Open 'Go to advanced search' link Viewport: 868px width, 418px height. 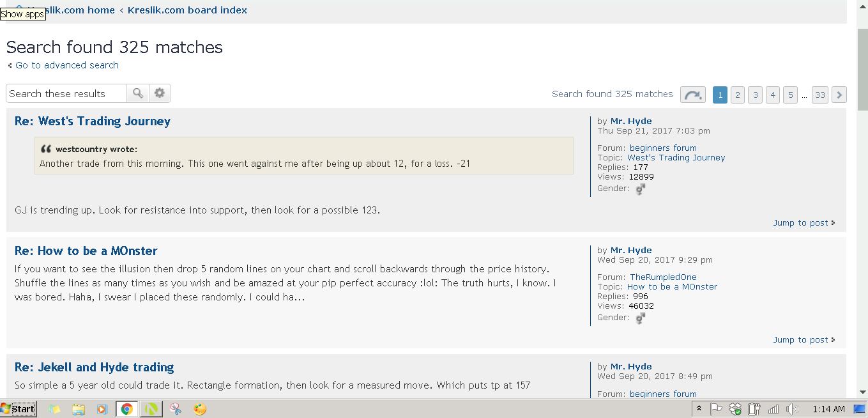tap(67, 65)
